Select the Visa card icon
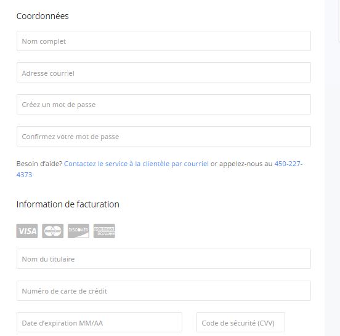The height and width of the screenshot is (336, 340). 27,231
